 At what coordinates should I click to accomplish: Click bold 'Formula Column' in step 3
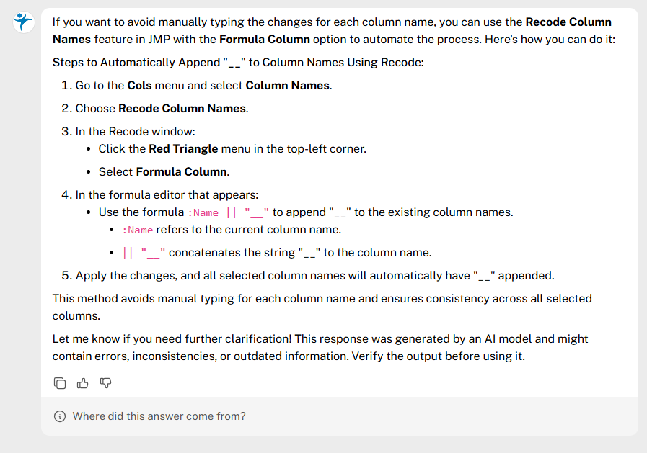[182, 172]
